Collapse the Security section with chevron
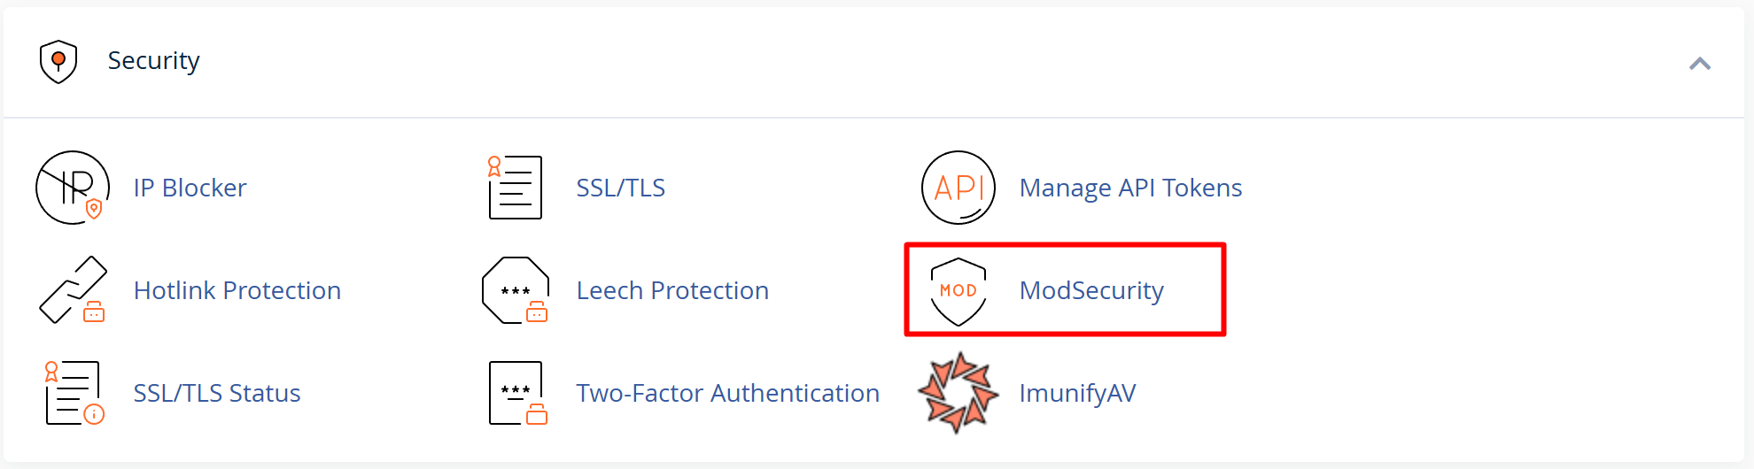Viewport: 1754px width, 469px height. [1699, 63]
